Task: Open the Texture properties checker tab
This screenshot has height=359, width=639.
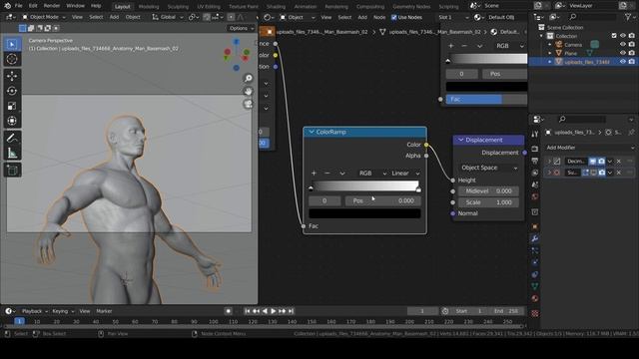Action: (535, 313)
